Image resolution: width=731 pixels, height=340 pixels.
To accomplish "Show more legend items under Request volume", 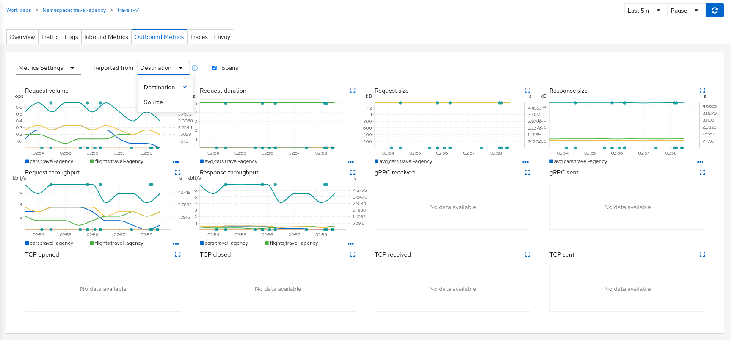I will point(176,162).
